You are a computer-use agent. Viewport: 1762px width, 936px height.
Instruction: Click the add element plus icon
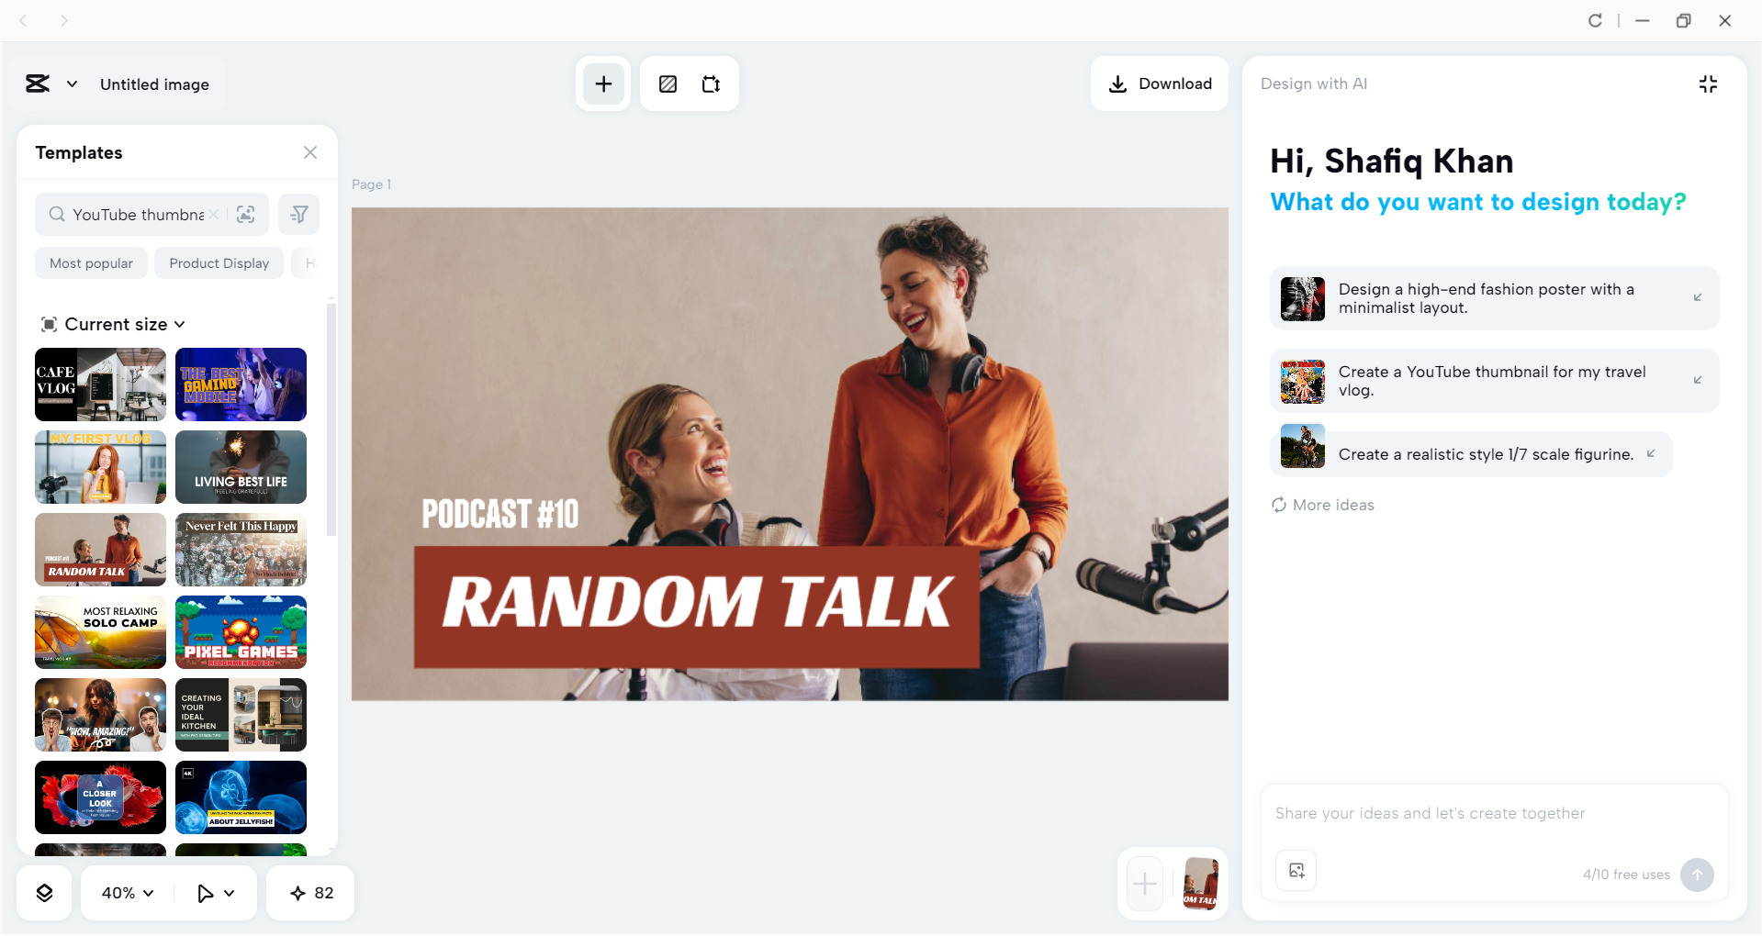[602, 84]
